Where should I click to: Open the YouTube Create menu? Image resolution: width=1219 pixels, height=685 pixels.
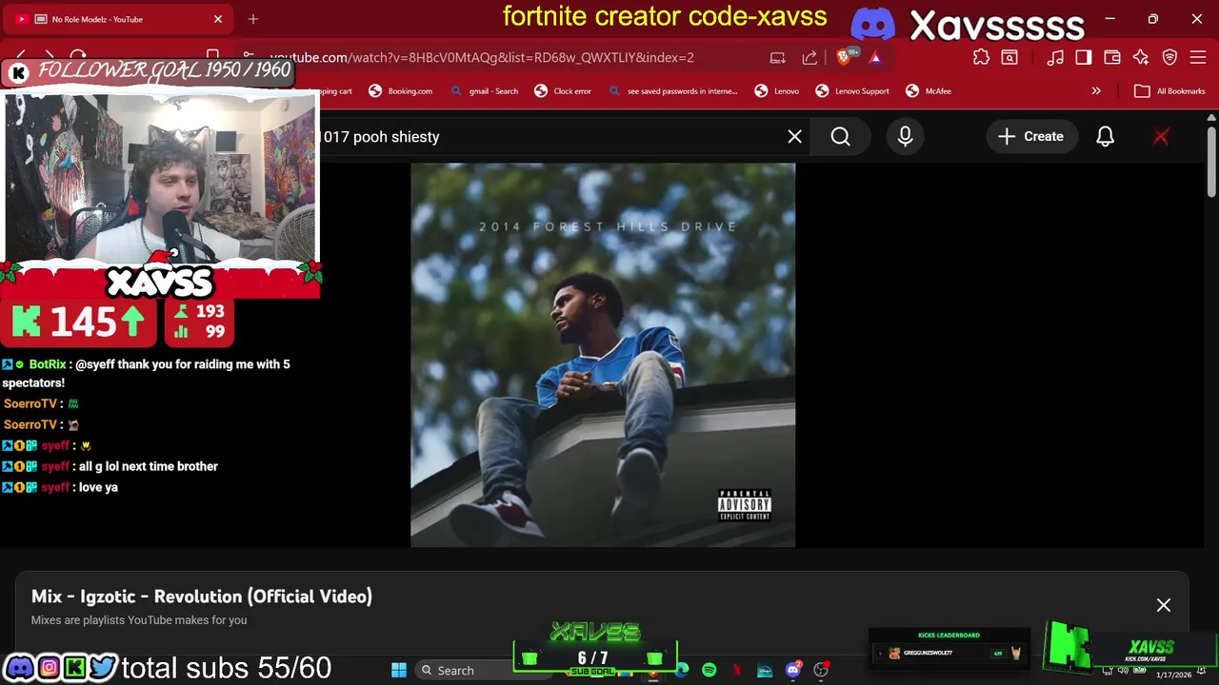pyautogui.click(x=1030, y=137)
